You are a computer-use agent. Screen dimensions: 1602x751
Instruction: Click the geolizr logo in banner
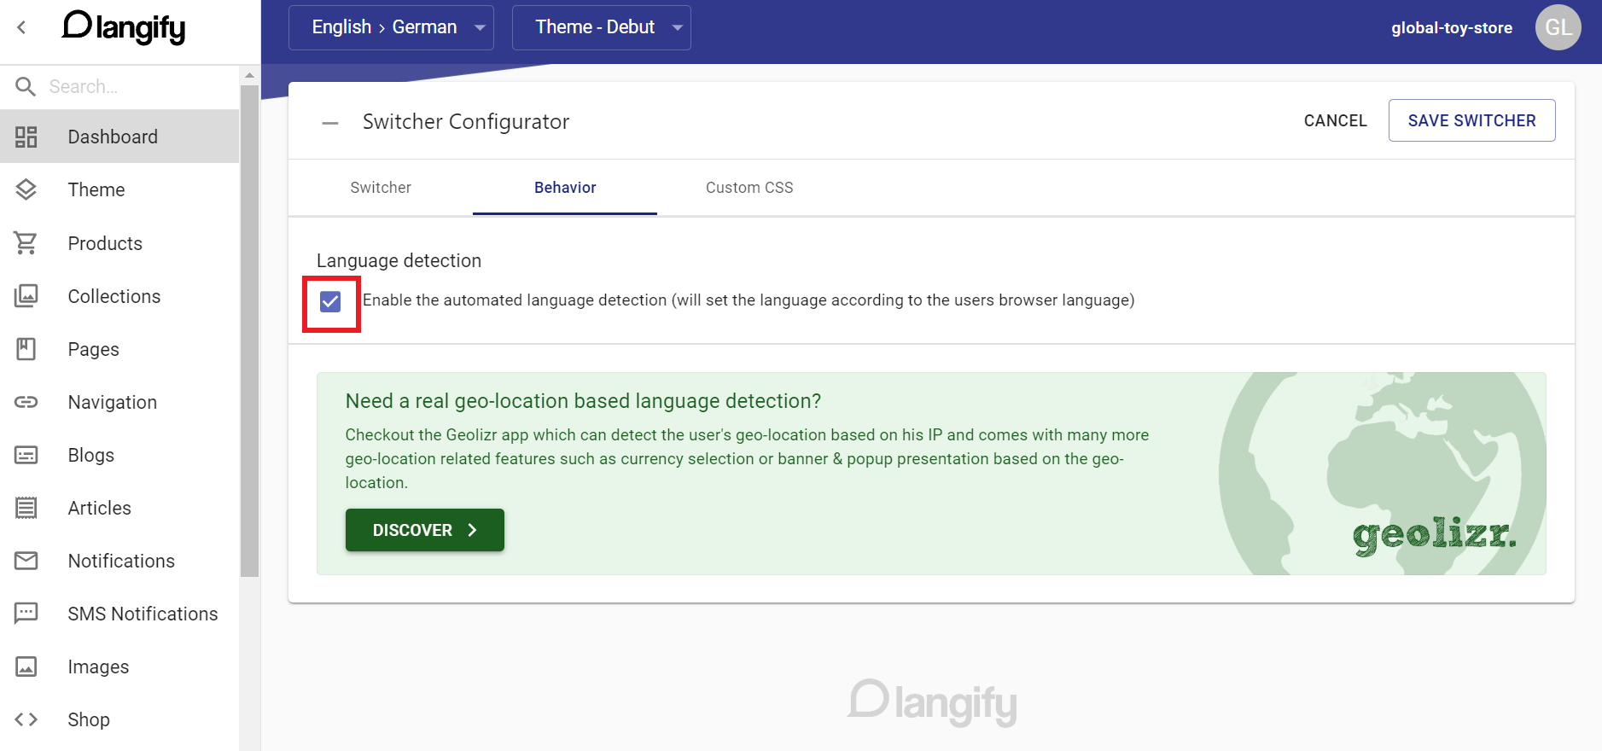pyautogui.click(x=1434, y=535)
